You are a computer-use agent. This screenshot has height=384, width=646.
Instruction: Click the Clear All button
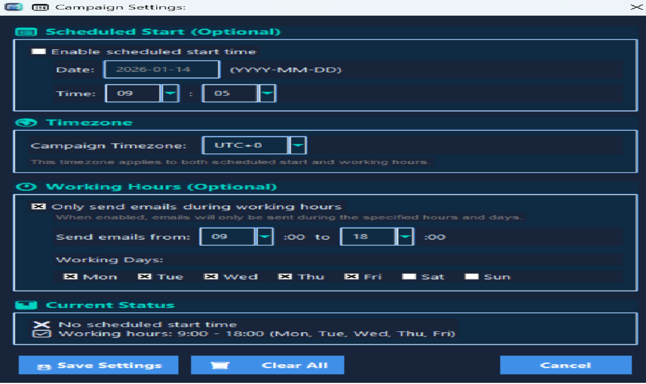[x=267, y=365]
